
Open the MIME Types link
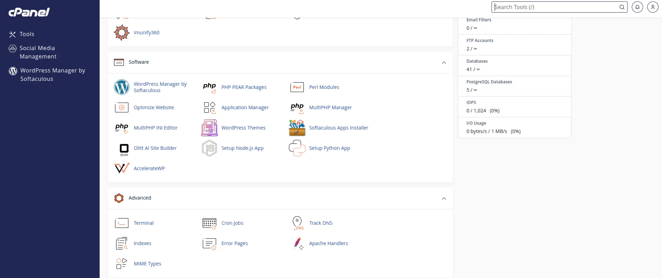pos(147,264)
